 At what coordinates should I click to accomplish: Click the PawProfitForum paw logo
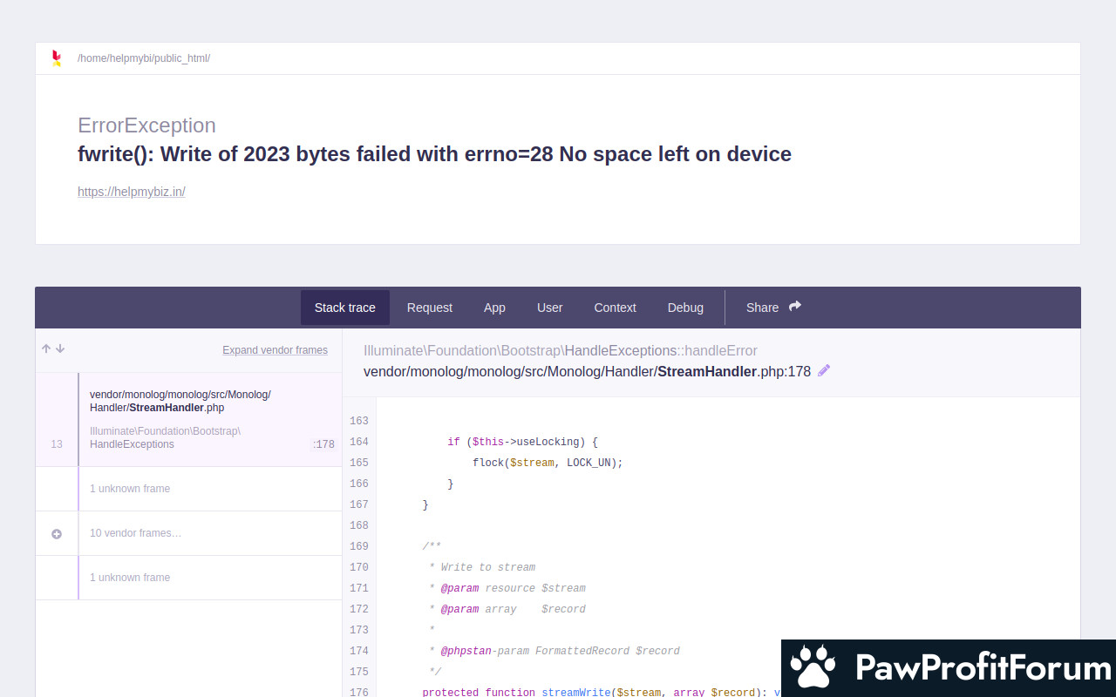pyautogui.click(x=813, y=668)
